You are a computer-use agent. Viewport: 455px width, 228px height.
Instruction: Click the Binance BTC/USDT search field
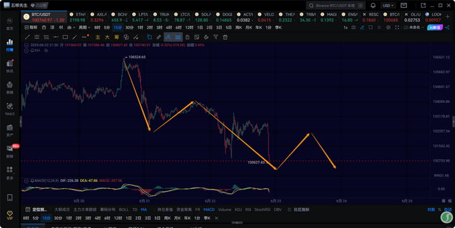point(336,6)
